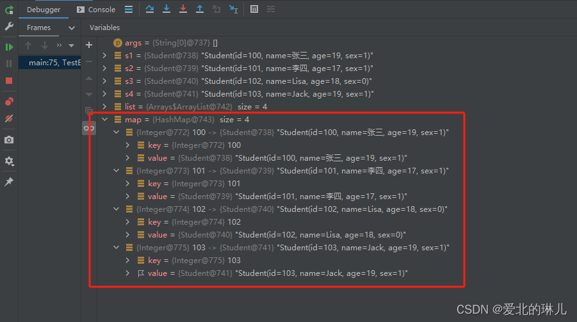This screenshot has width=577, height=322.
Task: Click the Force Step Into red arrow
Action: (x=183, y=9)
